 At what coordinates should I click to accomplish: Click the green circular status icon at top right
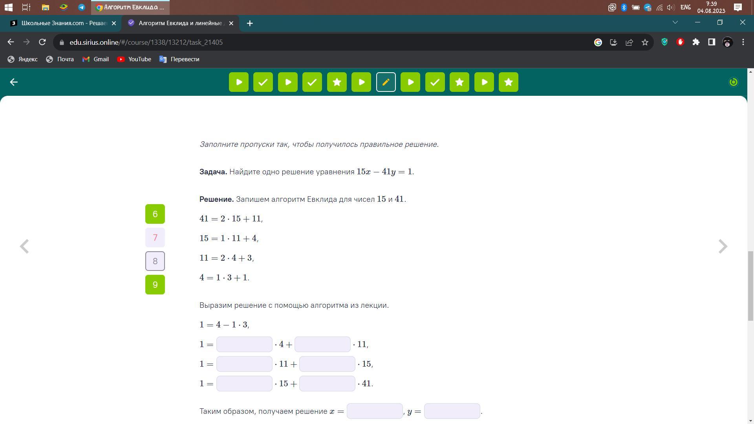pyautogui.click(x=733, y=82)
